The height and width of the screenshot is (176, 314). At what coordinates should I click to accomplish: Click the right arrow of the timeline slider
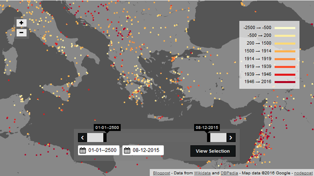pos(231,137)
